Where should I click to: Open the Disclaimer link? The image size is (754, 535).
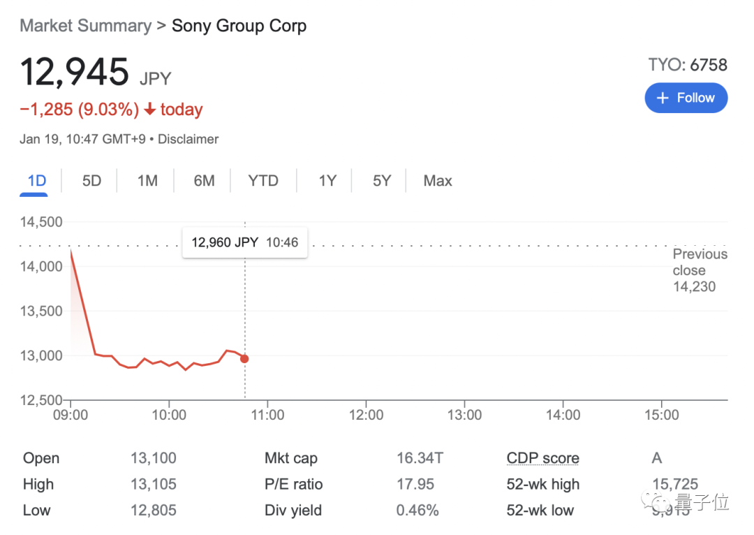click(188, 139)
